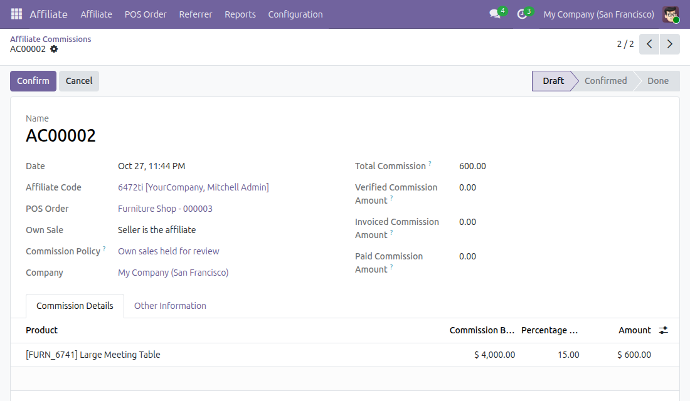Viewport: 690px width, 401px height.
Task: Open the POS Order menu
Action: tap(146, 14)
